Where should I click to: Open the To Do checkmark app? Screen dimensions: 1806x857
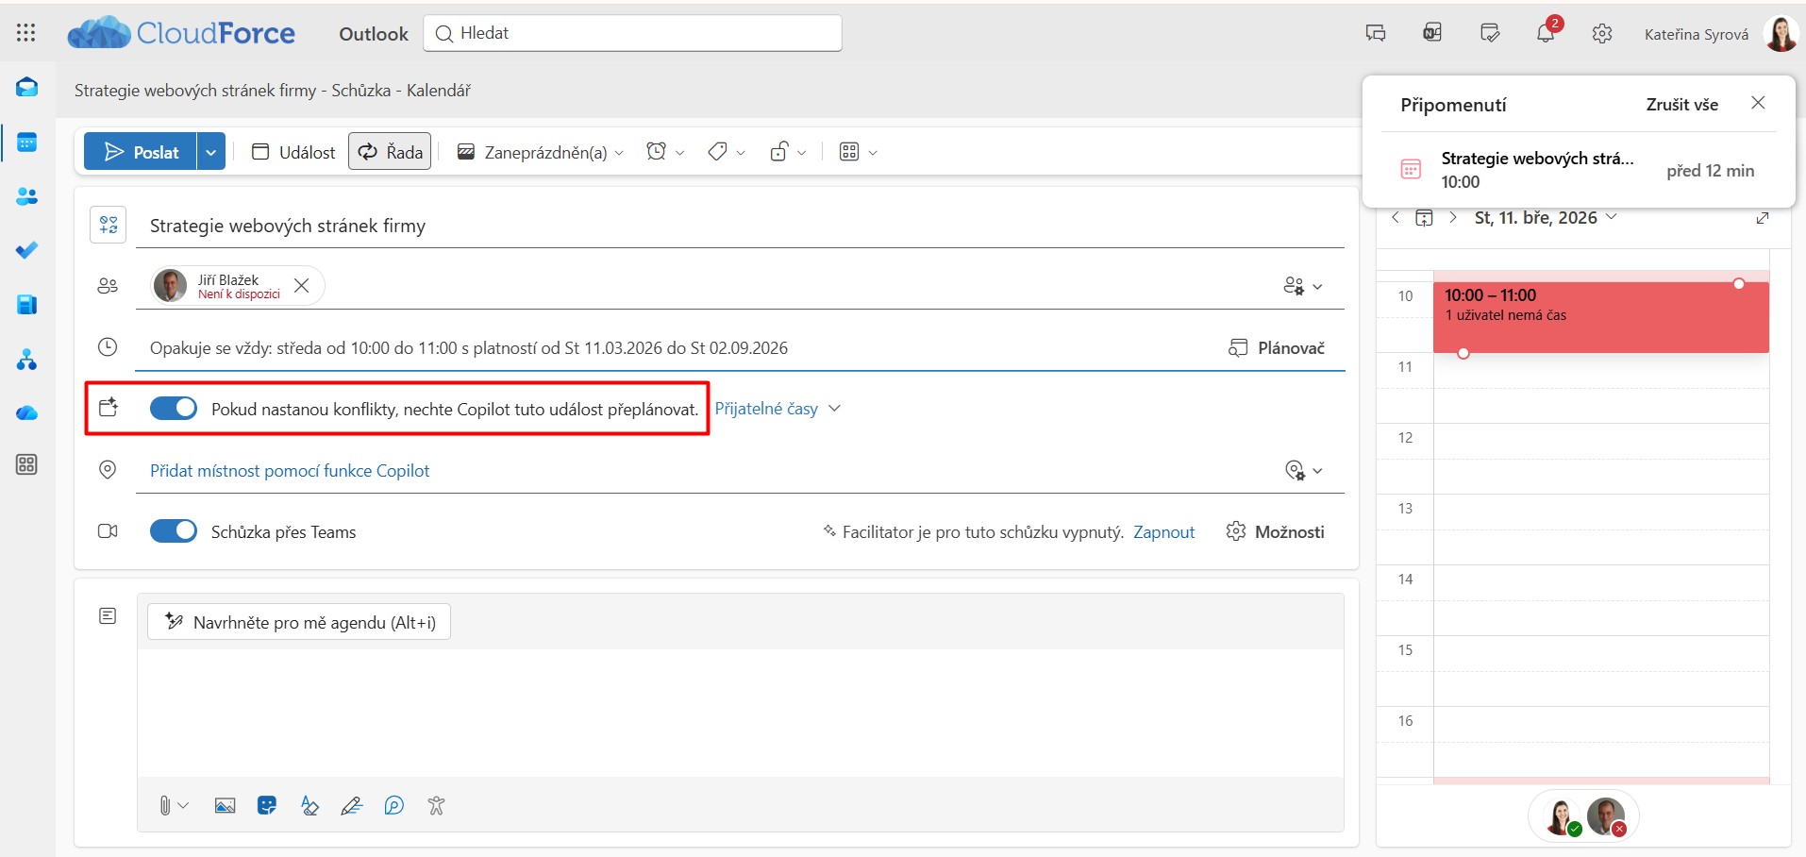coord(26,250)
